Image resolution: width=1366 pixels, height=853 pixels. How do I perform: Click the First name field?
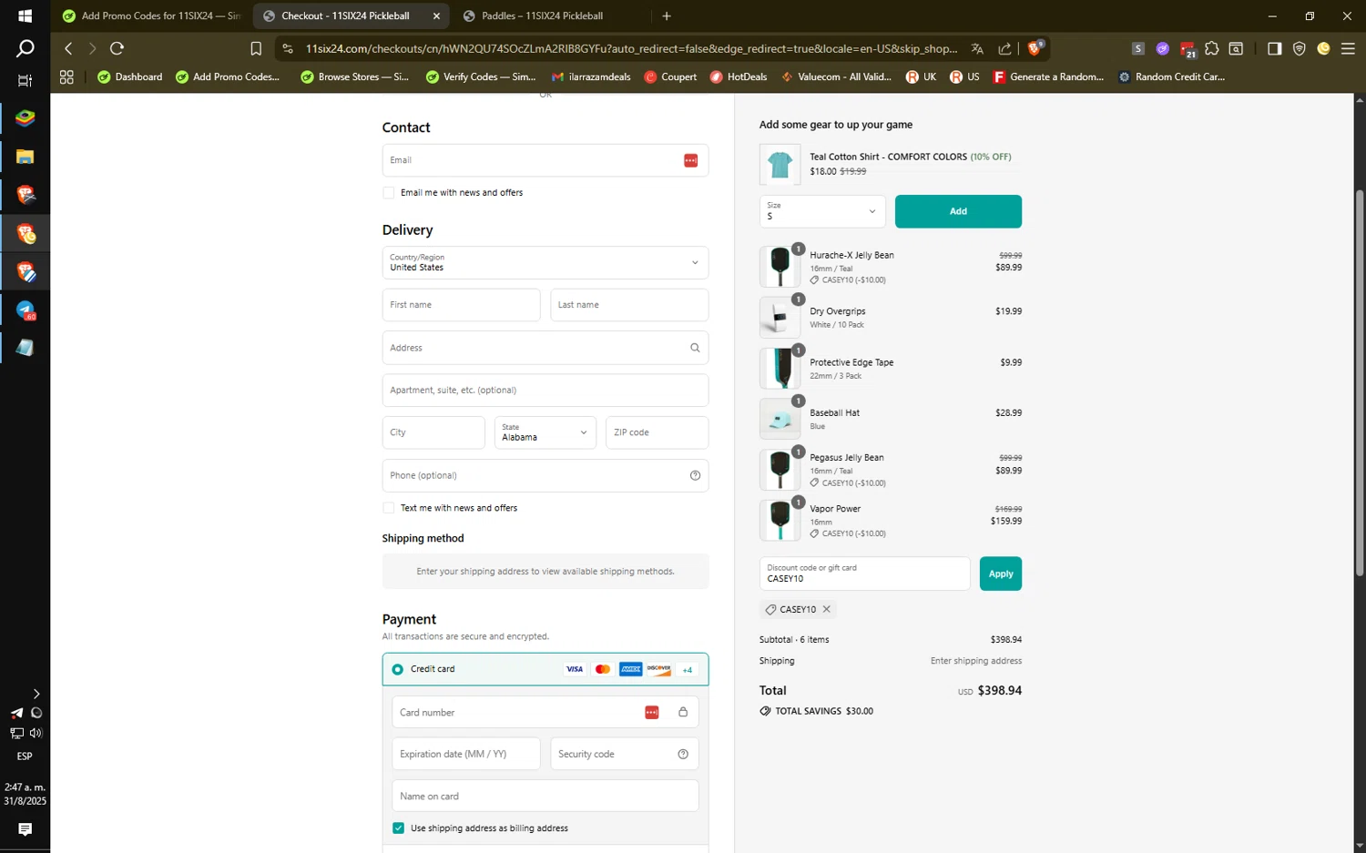(x=461, y=305)
